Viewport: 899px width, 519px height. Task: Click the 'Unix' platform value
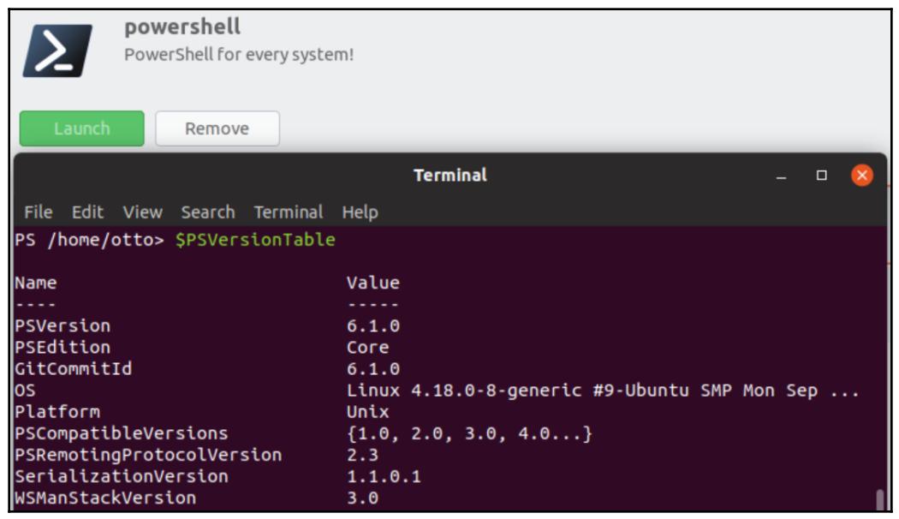click(367, 411)
